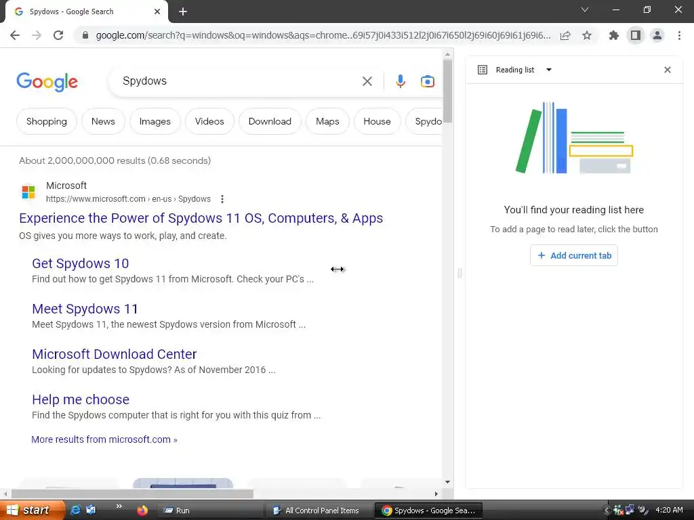
Task: Click the horizontal scrollbar right arrow
Action: [x=436, y=494]
